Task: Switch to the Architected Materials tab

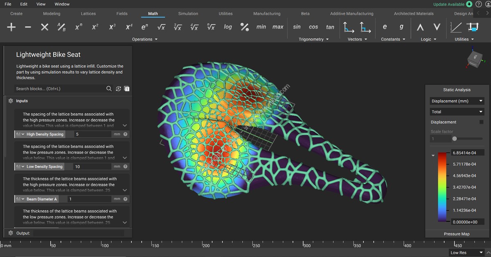Action: (x=414, y=14)
